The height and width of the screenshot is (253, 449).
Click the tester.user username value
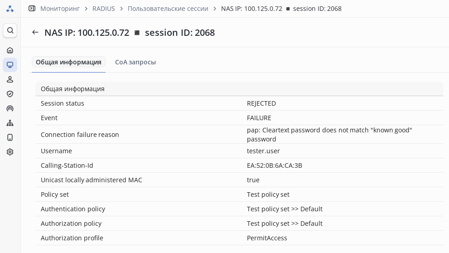click(263, 151)
